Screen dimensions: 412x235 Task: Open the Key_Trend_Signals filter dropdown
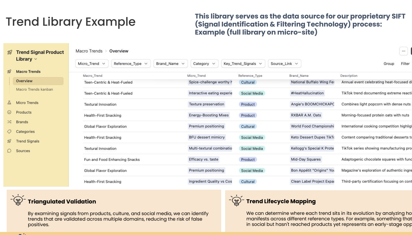[x=243, y=64]
